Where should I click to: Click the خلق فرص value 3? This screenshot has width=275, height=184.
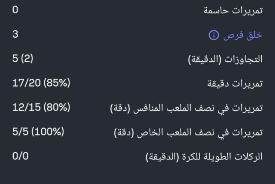pyautogui.click(x=15, y=34)
